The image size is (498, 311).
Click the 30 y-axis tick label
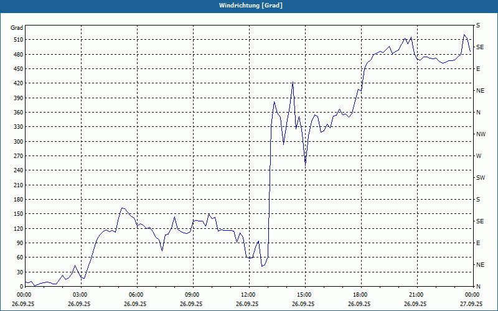pyautogui.click(x=18, y=272)
